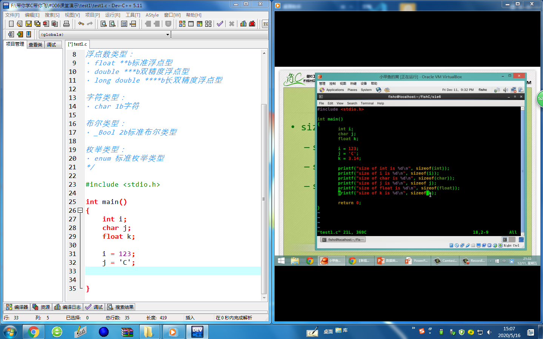Save the current file with the floppy icon

(29, 24)
